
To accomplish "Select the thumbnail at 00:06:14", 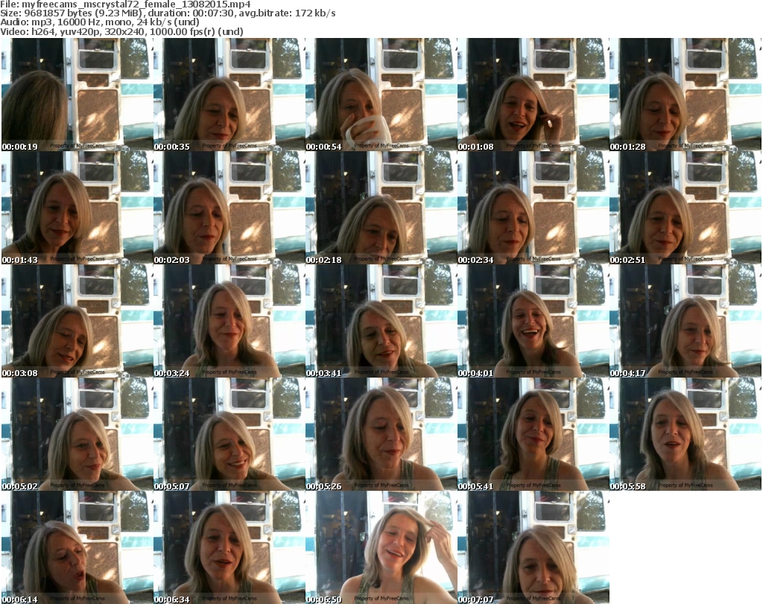I will tap(77, 547).
